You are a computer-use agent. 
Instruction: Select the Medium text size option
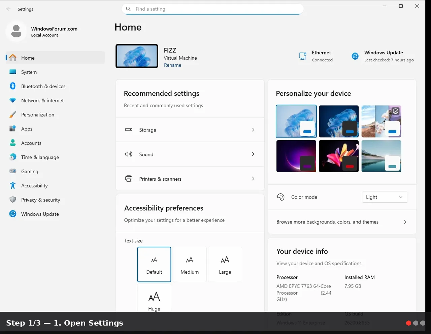[190, 264]
